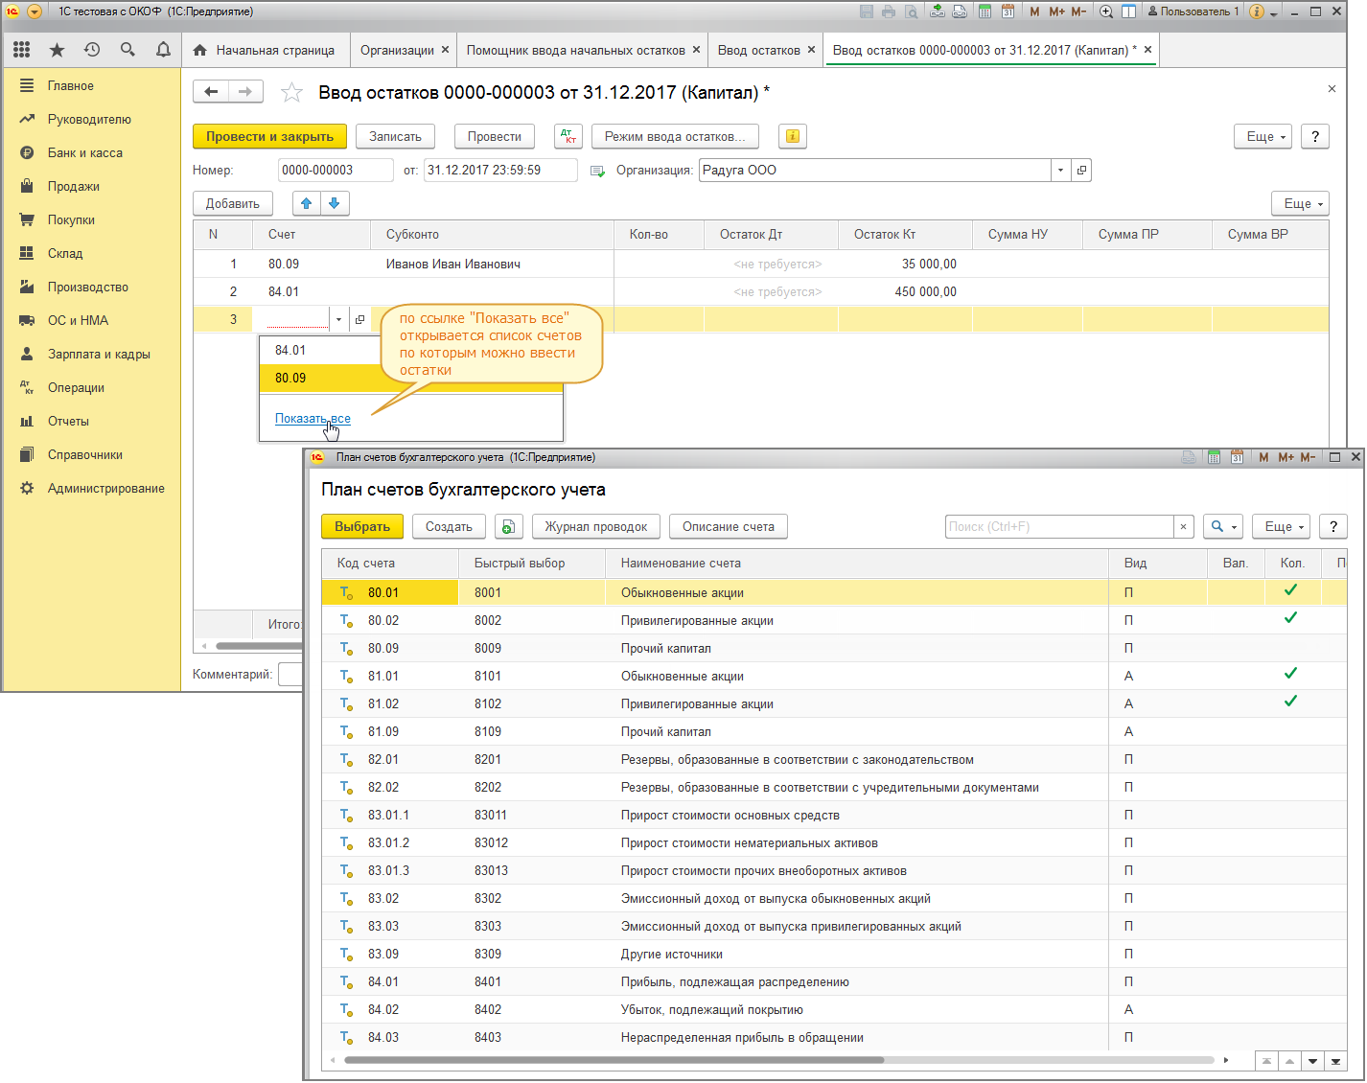Viewport: 1367px width, 1083px height.
Task: Open the search magnifier in the tools panel
Action: click(x=127, y=50)
